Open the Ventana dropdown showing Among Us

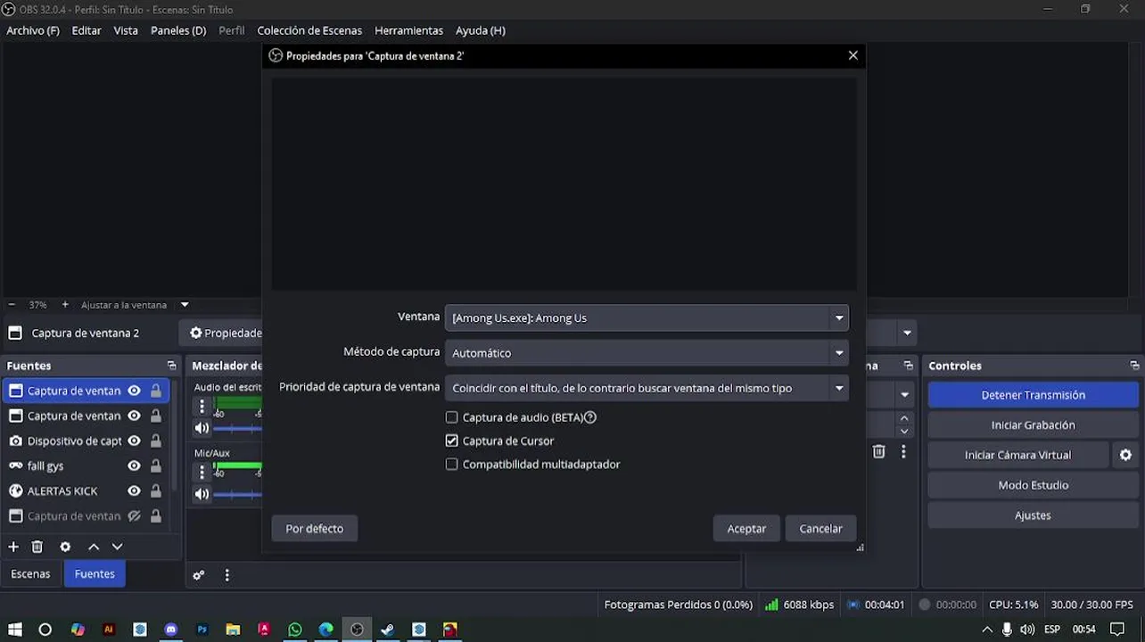coord(647,317)
